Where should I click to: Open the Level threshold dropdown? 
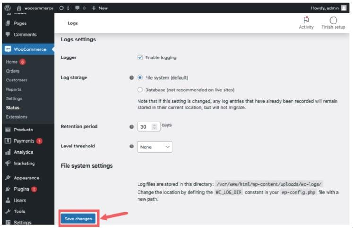tap(155, 147)
